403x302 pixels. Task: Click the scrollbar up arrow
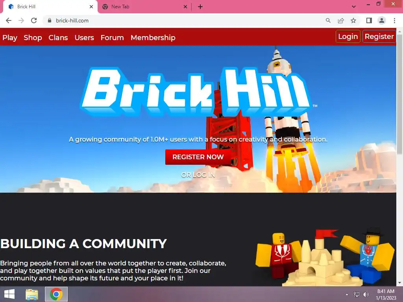tap(400, 31)
